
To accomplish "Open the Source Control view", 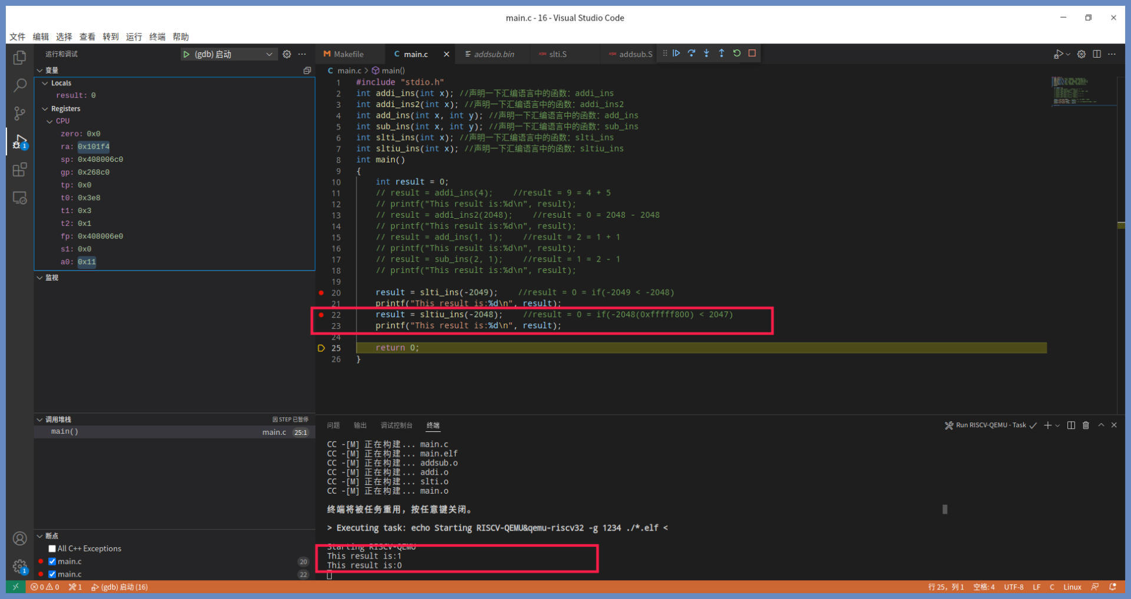I will [x=19, y=113].
